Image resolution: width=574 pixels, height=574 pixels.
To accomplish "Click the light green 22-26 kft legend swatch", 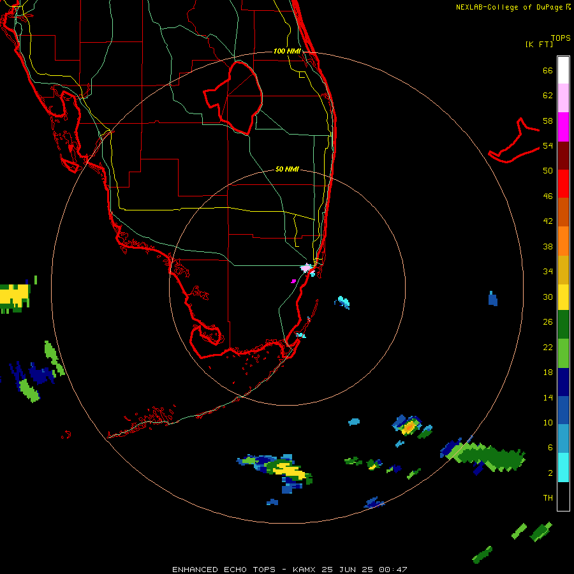I will tap(563, 353).
